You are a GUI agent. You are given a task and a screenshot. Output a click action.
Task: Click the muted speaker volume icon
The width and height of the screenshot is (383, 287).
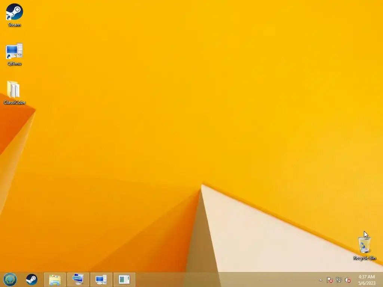point(348,280)
